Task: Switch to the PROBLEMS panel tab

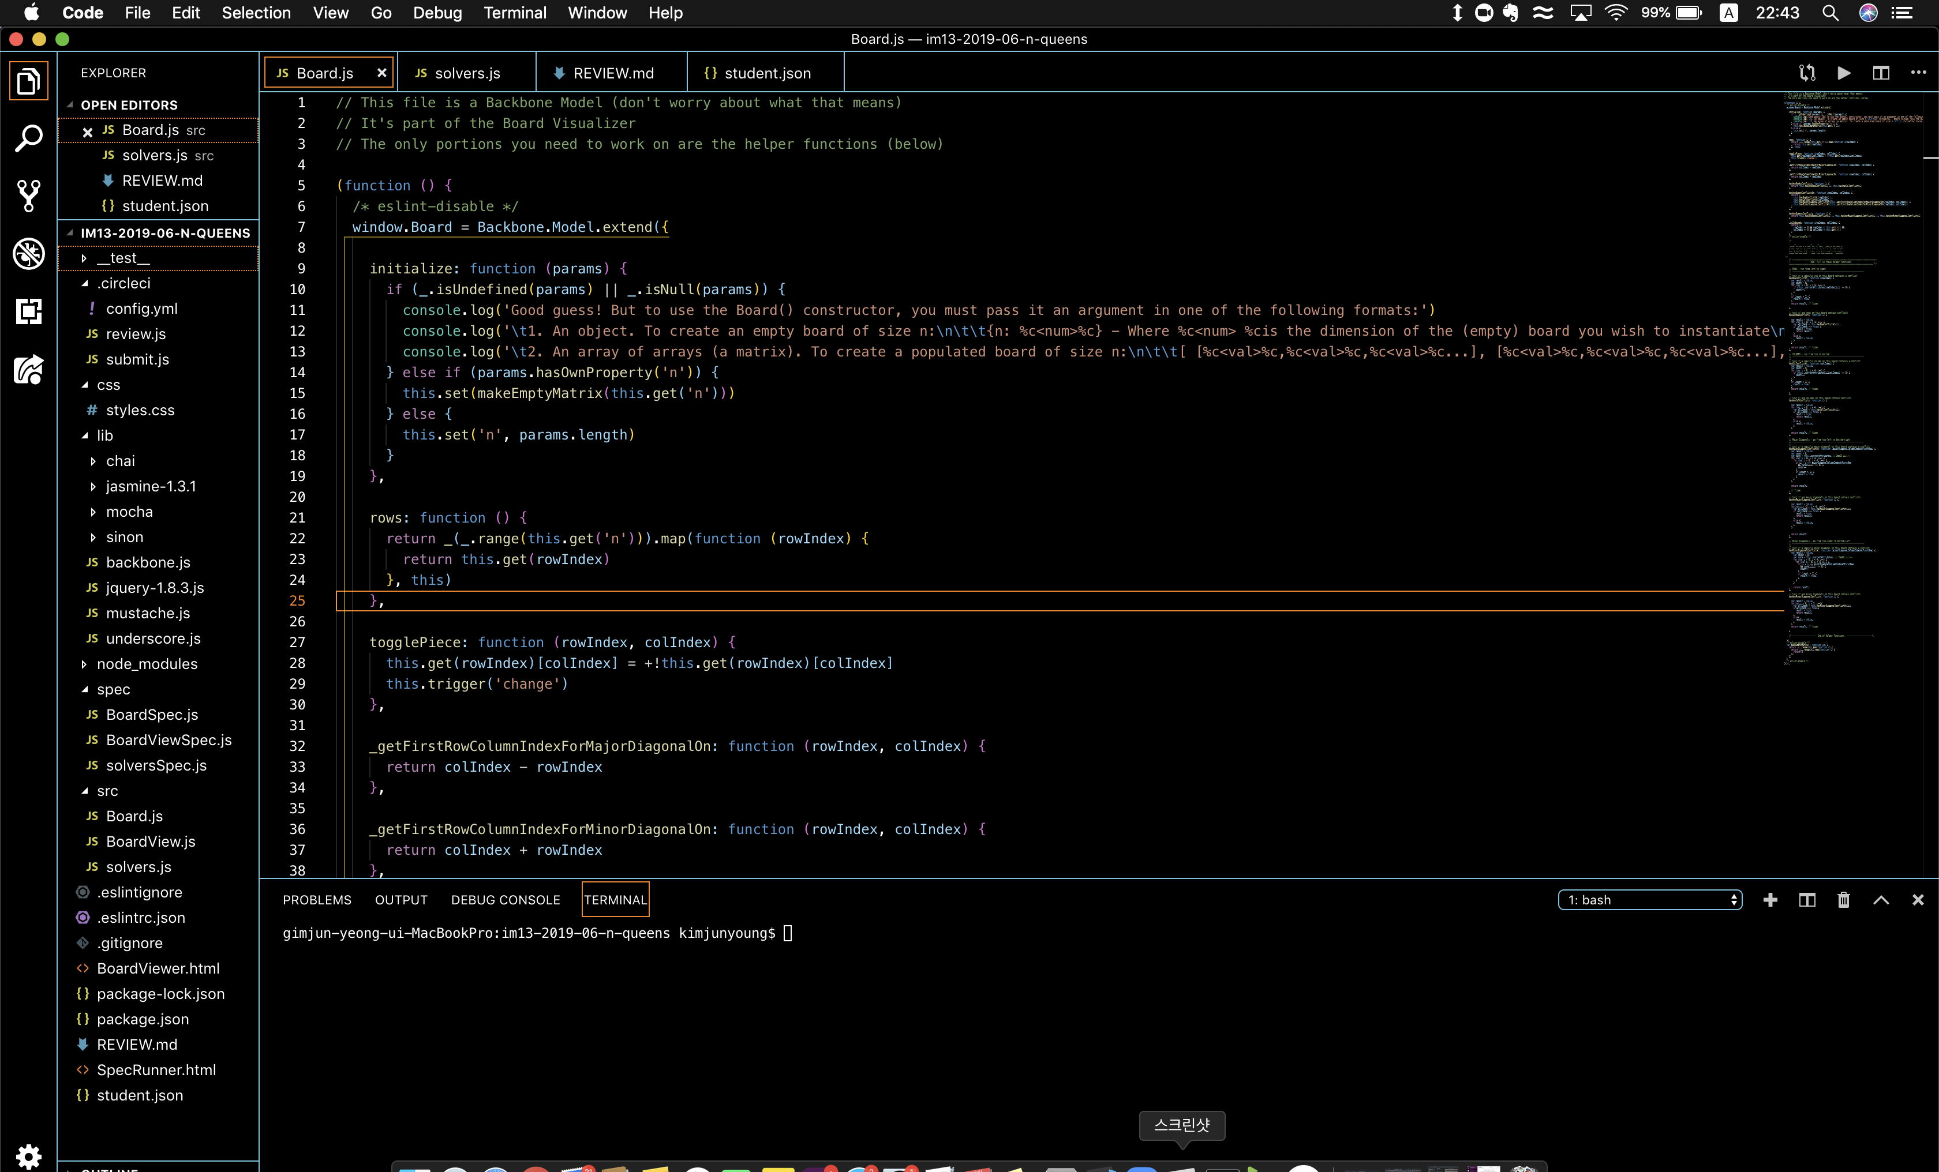Action: (317, 900)
